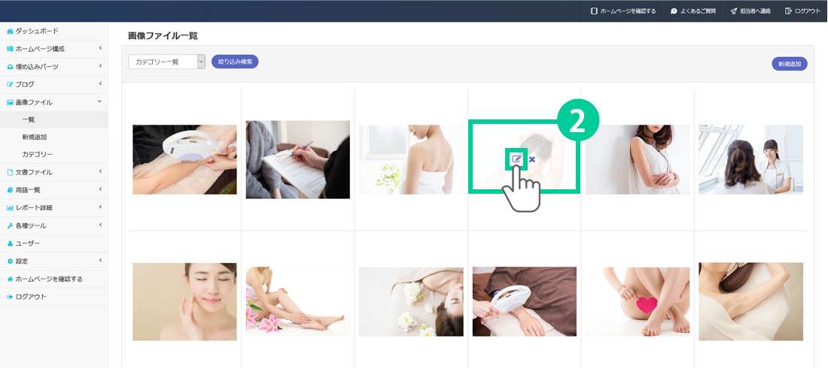The height and width of the screenshot is (368, 828).
Task: Click ホームページを確認する in the top bar
Action: tap(623, 11)
